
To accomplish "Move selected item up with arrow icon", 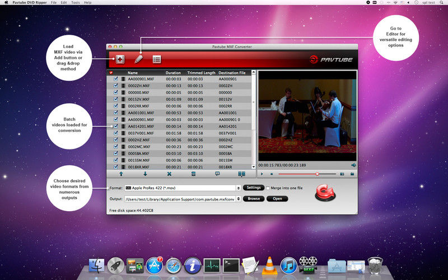I will tap(121, 174).
